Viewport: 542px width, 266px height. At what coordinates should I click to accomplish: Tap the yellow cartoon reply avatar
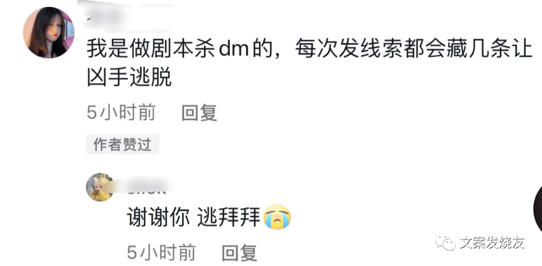pos(100,187)
